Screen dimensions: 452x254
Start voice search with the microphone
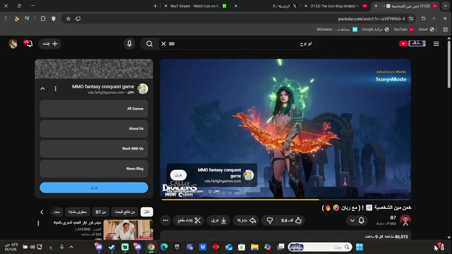click(x=130, y=44)
